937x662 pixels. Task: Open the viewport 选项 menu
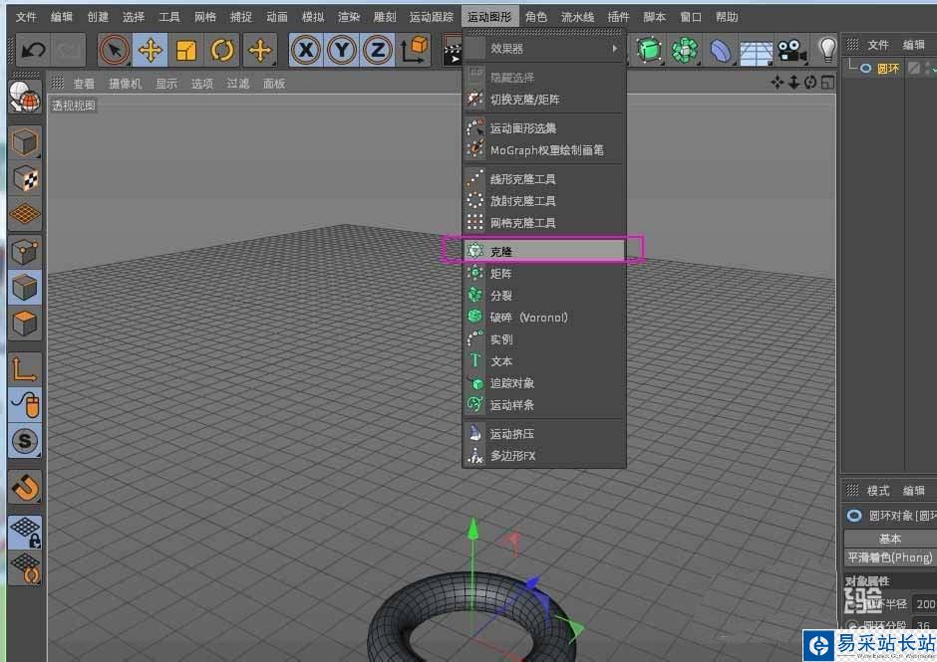click(x=202, y=84)
